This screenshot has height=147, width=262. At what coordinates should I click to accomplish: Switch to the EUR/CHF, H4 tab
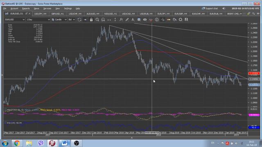coord(198,13)
